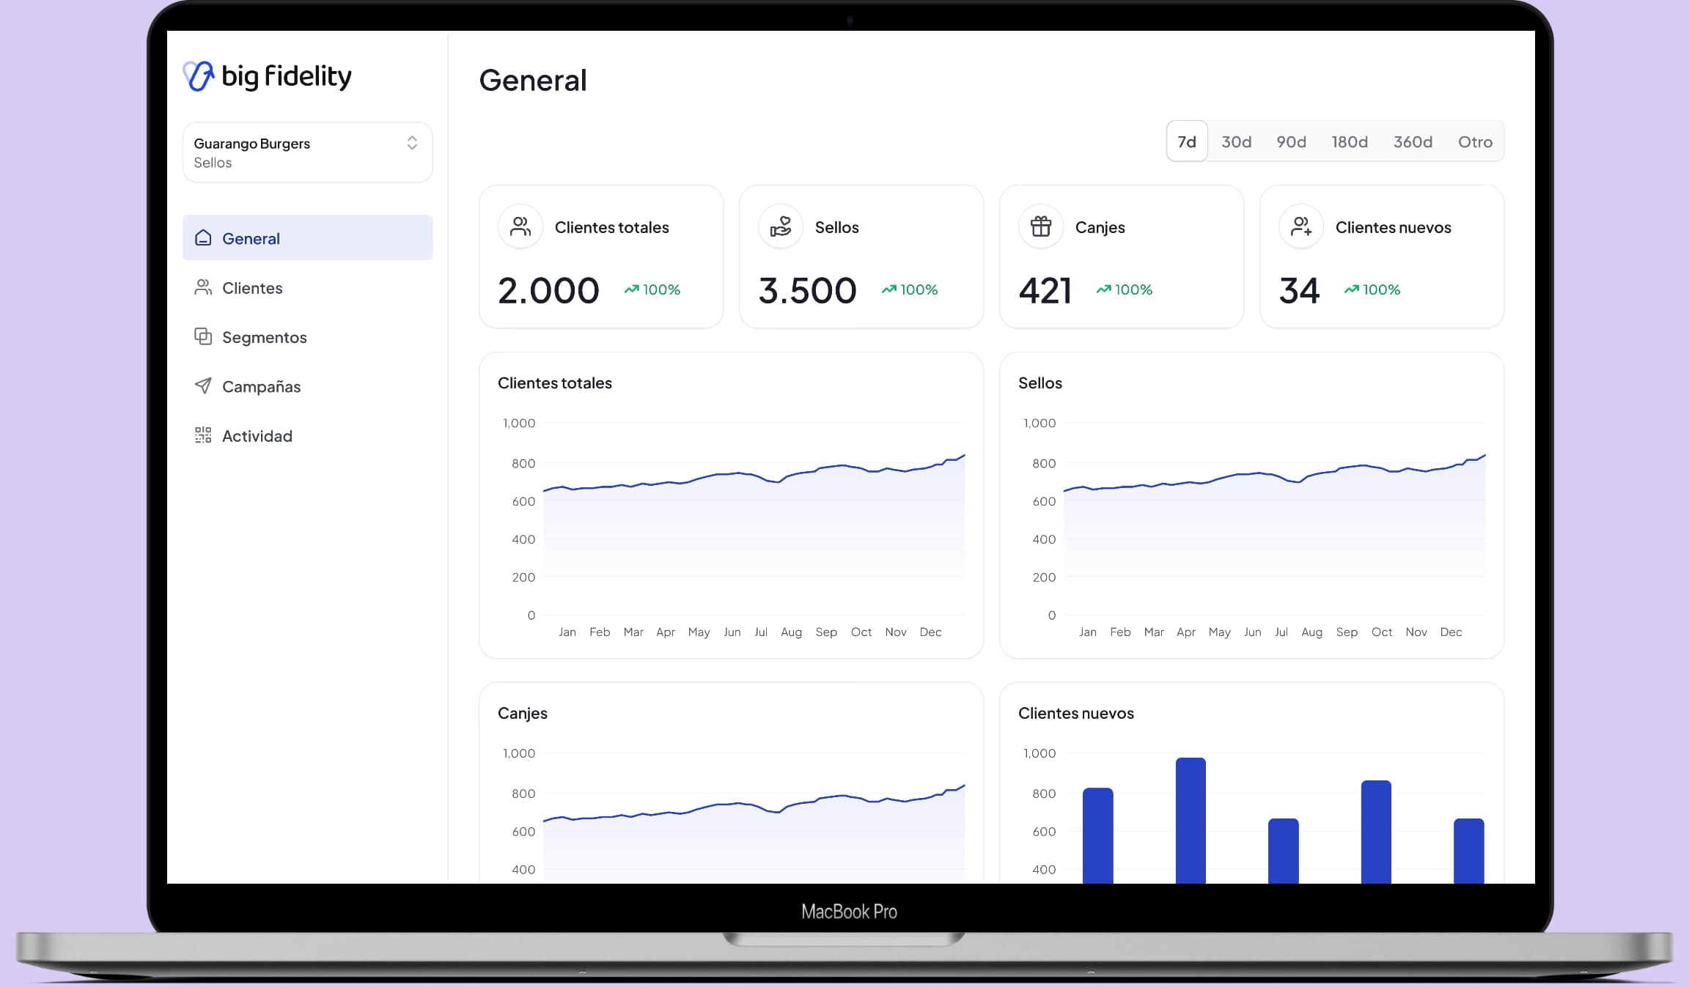Open the Actividad QR code icon

tap(203, 435)
